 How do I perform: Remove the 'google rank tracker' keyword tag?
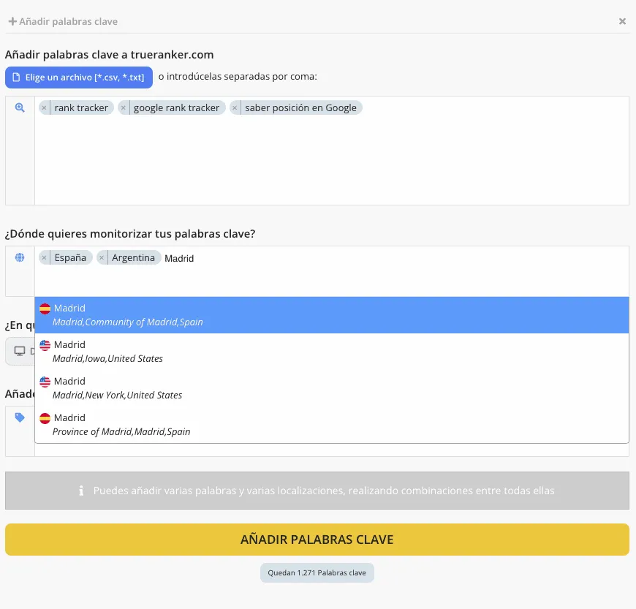124,108
